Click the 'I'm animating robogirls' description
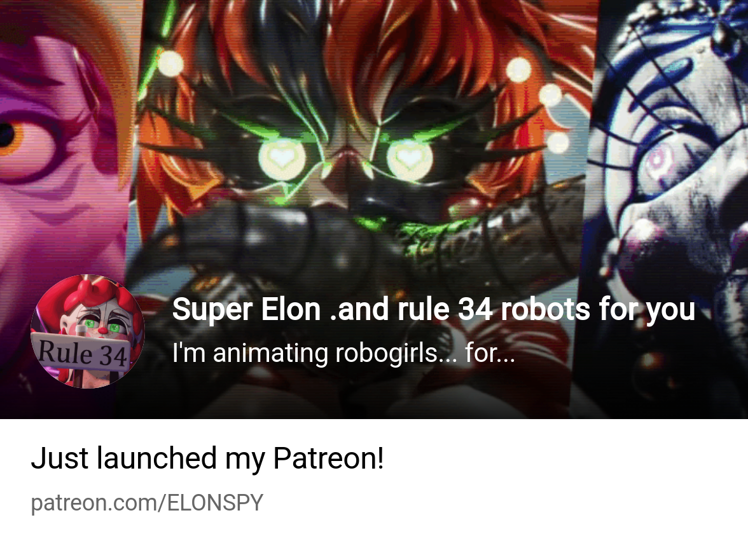748x541 pixels. tap(343, 353)
